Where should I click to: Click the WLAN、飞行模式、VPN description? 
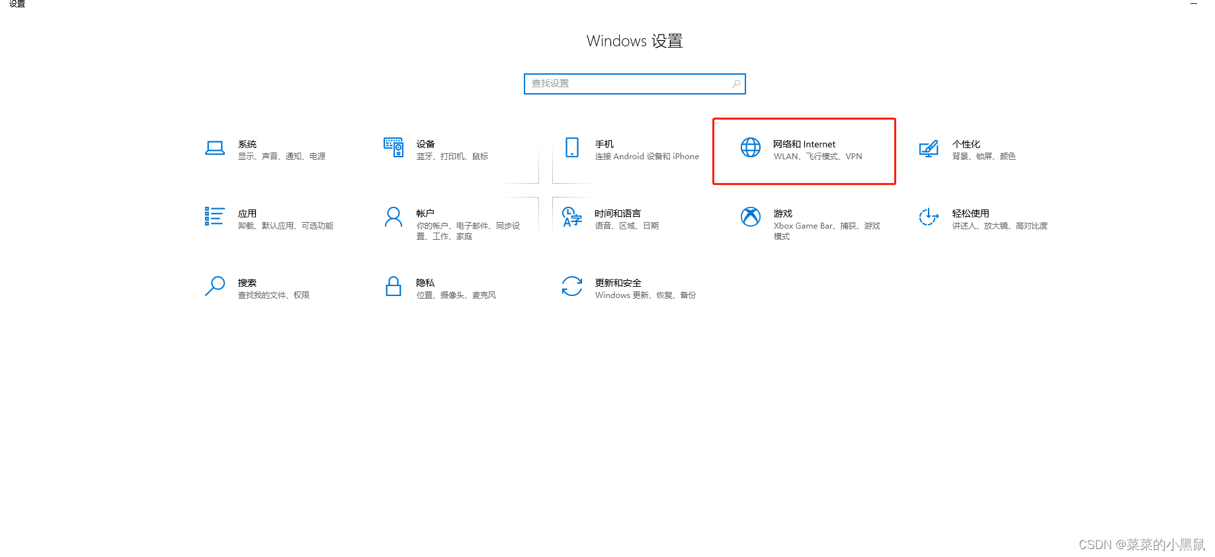click(x=818, y=157)
